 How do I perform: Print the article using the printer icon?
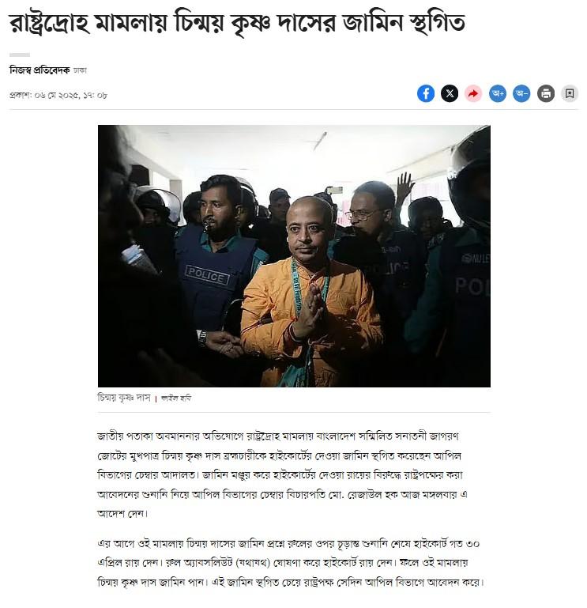point(546,93)
